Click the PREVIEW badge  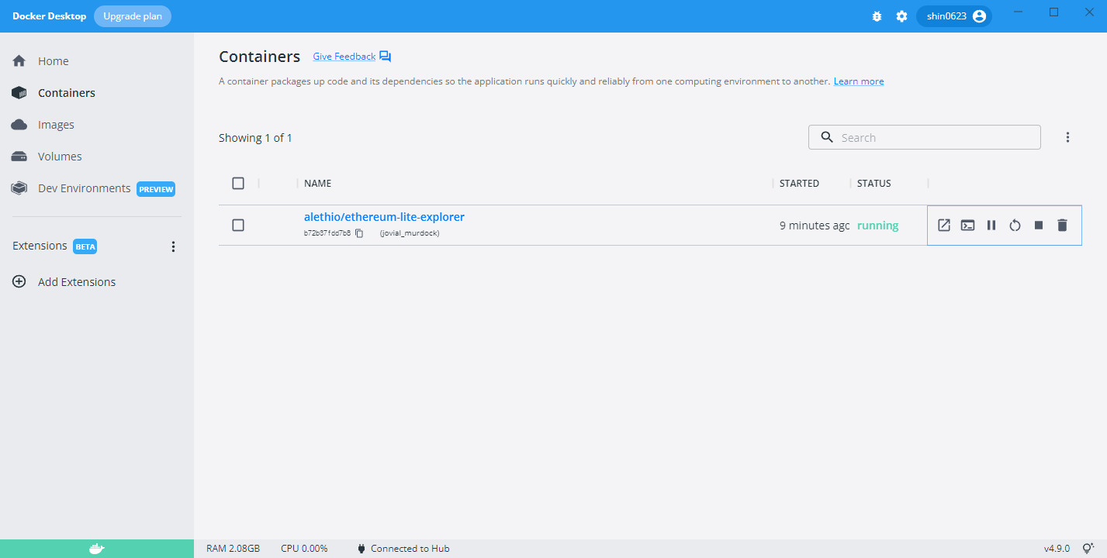pos(157,189)
